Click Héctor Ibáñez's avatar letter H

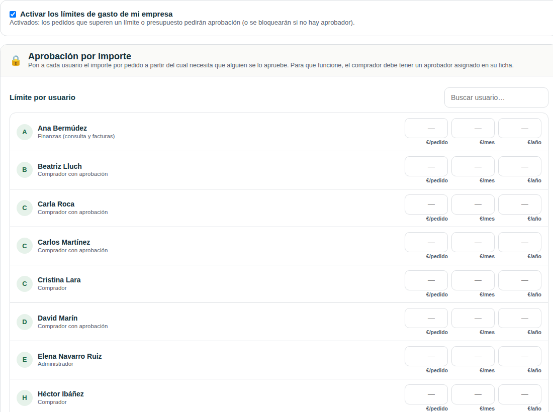pos(25,398)
